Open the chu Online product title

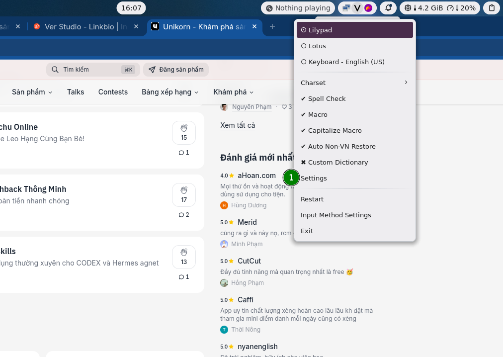click(x=19, y=127)
